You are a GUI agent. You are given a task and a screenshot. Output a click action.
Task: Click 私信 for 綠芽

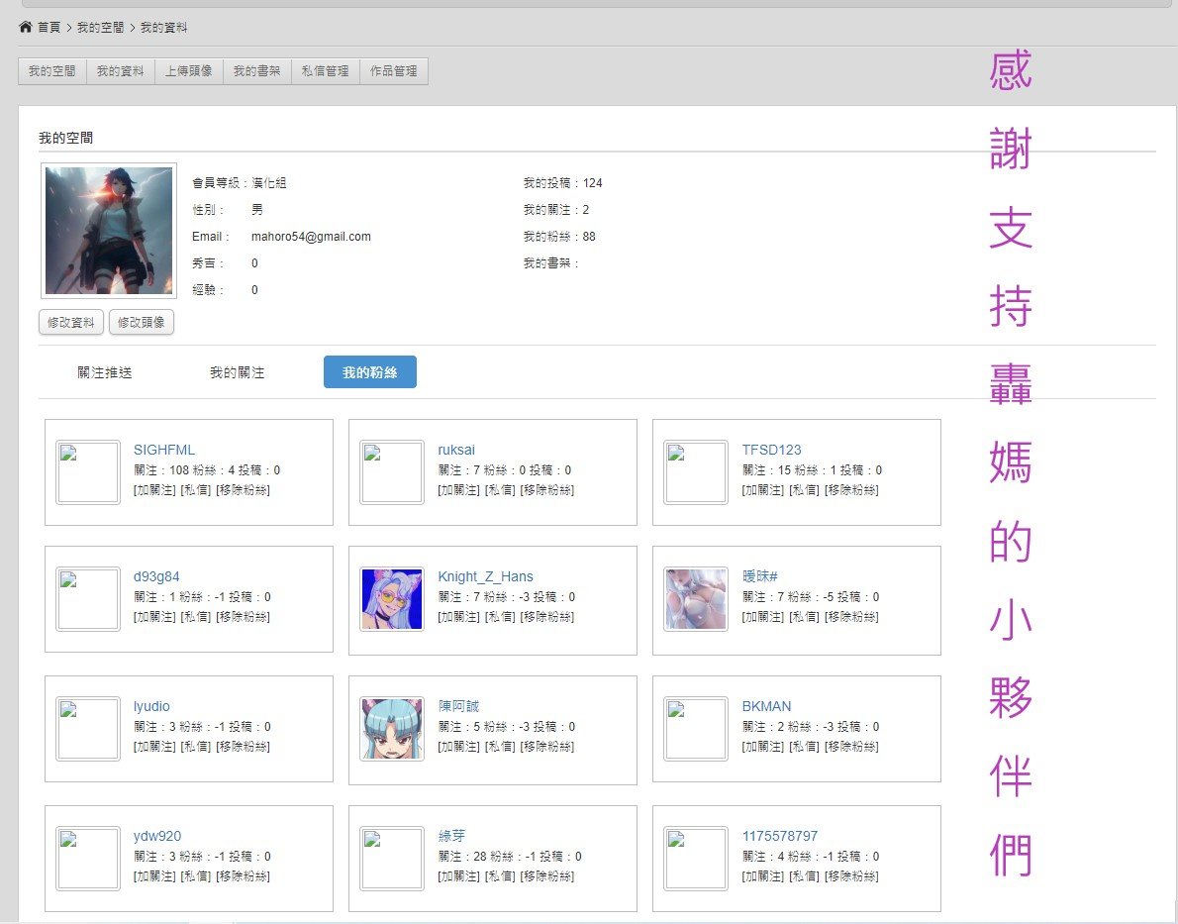click(x=500, y=875)
